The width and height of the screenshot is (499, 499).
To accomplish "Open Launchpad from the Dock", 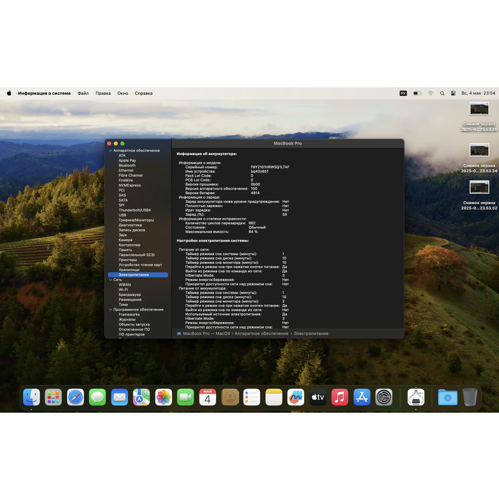I will 53,397.
